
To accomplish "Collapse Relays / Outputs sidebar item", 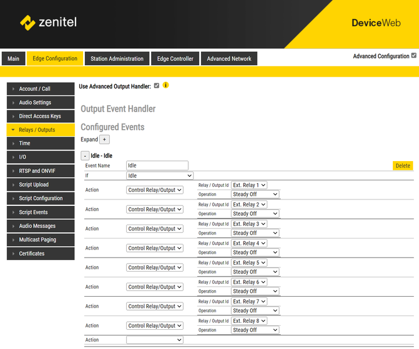I will pyautogui.click(x=41, y=130).
